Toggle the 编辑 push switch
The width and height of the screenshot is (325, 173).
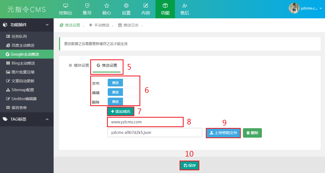[x=123, y=92]
